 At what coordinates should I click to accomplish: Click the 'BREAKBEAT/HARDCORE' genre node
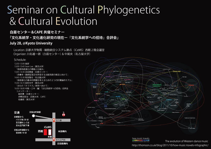click(157, 85)
